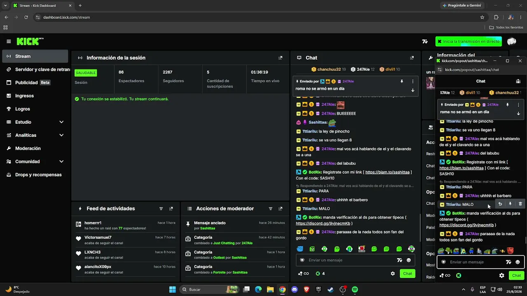The height and width of the screenshot is (296, 527).
Task: Open the raid entry by homerrr1 in activity feed
Action: 126,225
